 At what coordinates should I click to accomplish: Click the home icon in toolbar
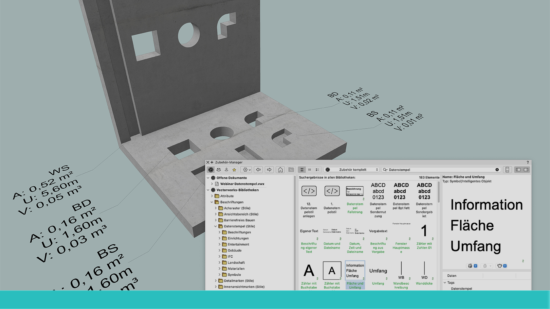[x=280, y=170]
